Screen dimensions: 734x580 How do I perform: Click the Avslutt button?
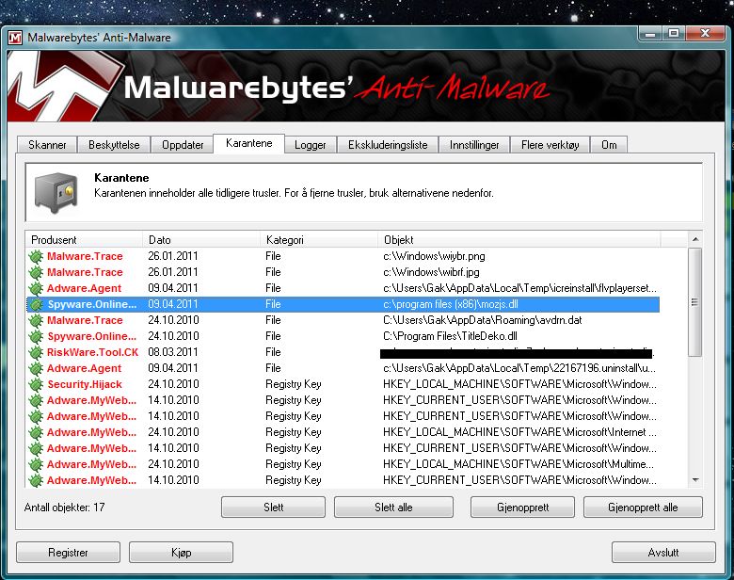pyautogui.click(x=663, y=553)
